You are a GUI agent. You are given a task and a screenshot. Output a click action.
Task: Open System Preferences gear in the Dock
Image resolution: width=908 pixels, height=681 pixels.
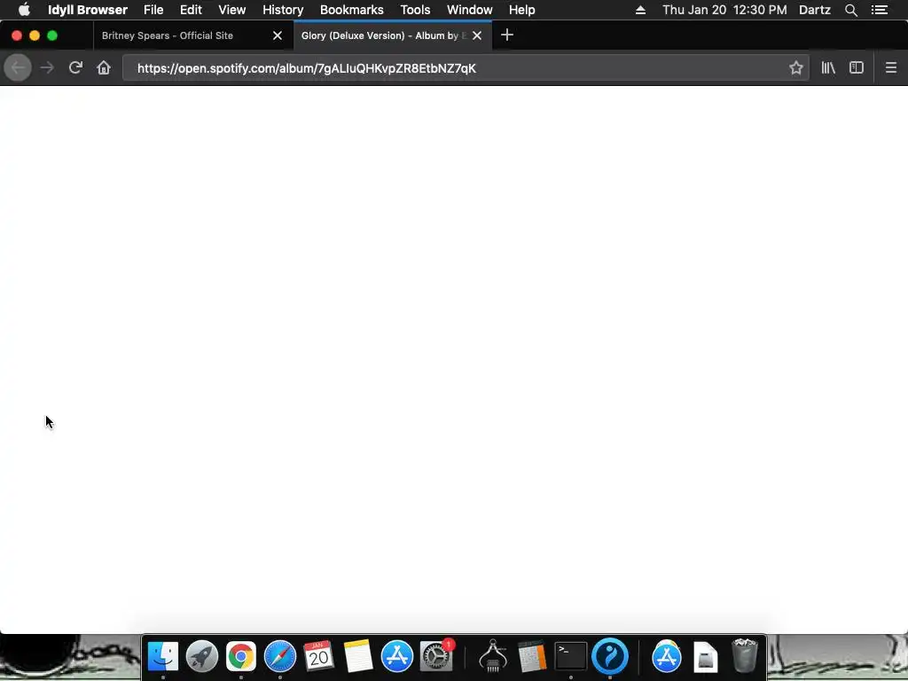(436, 656)
